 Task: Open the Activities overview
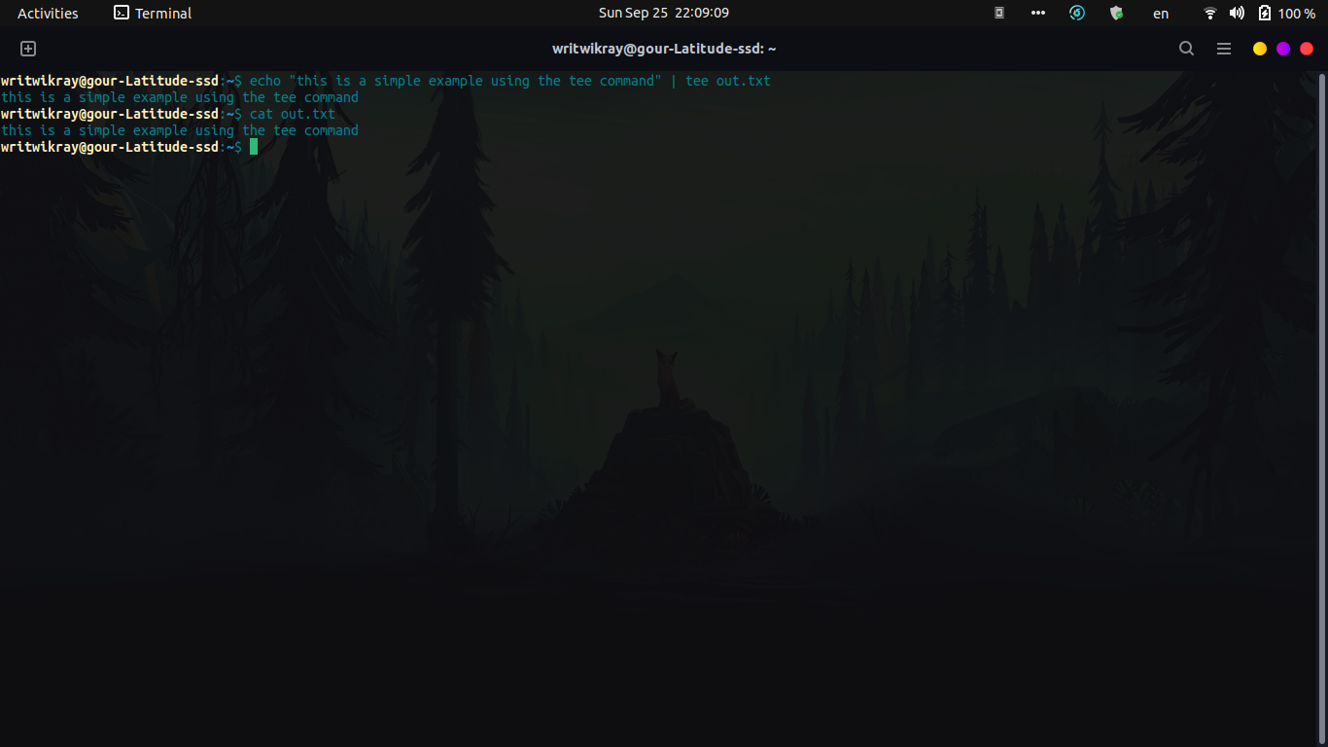[46, 13]
